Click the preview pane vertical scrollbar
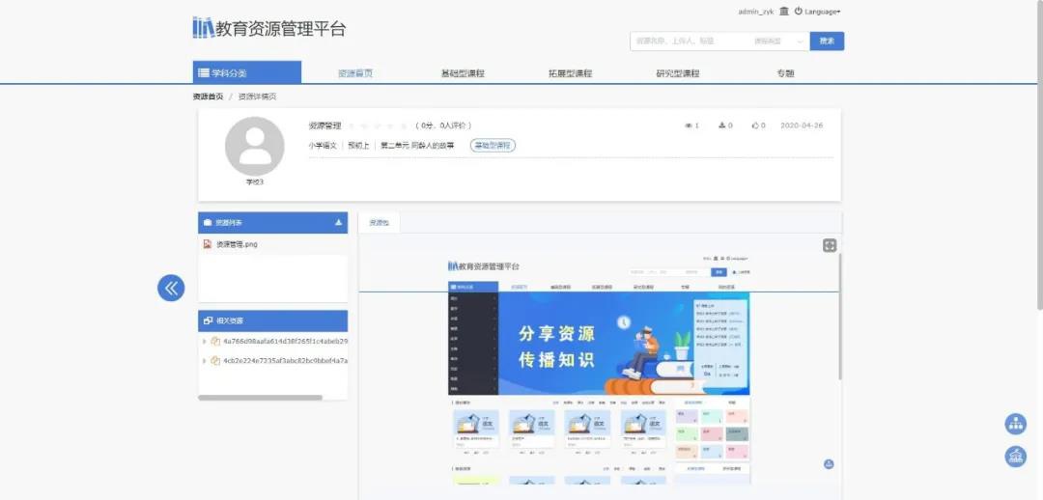The image size is (1043, 500). click(840, 316)
